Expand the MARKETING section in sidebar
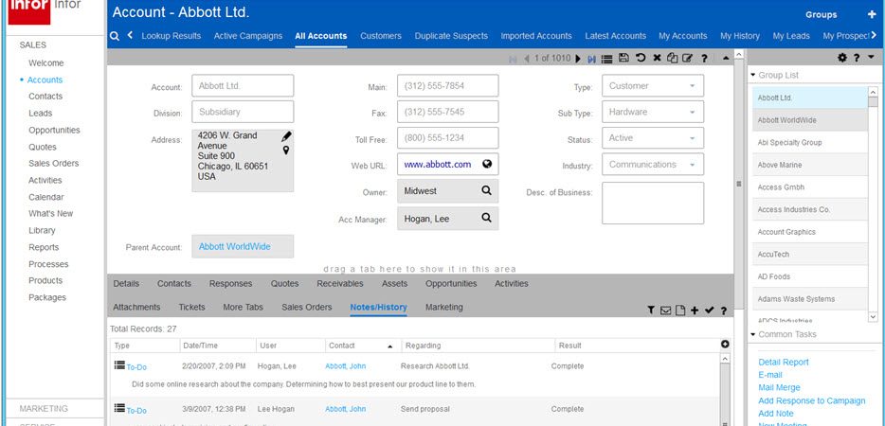Image resolution: width=885 pixels, height=426 pixels. 44,409
